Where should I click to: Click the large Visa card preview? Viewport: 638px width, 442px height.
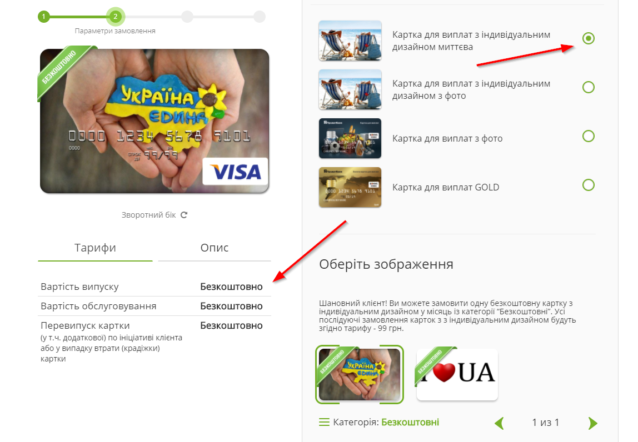(x=154, y=120)
